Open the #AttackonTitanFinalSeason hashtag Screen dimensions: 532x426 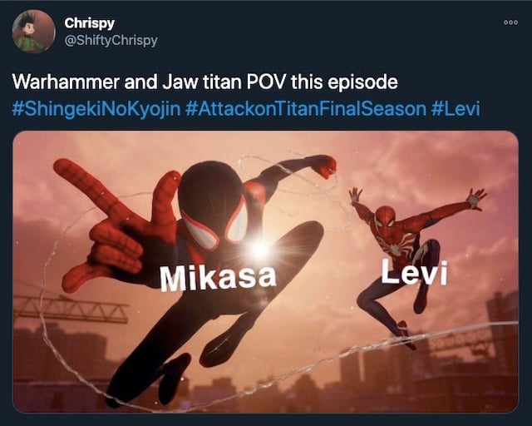pyautogui.click(x=306, y=109)
